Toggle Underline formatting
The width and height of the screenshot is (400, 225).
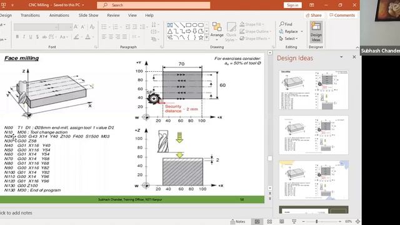pyautogui.click(x=31, y=37)
